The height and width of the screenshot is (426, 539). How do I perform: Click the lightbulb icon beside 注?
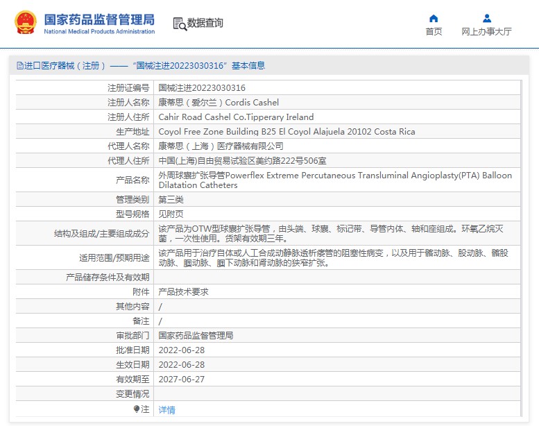point(137,409)
